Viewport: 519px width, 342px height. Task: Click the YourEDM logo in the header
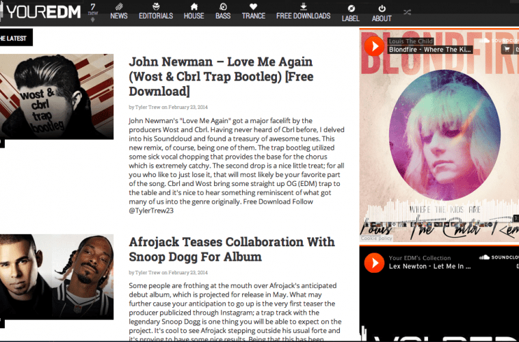click(x=40, y=12)
